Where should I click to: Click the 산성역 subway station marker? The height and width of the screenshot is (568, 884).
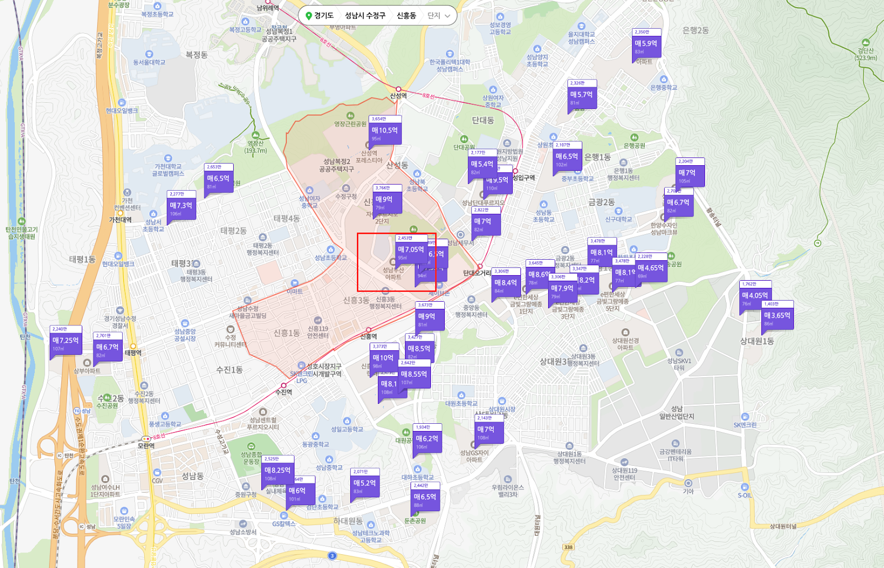click(x=398, y=89)
